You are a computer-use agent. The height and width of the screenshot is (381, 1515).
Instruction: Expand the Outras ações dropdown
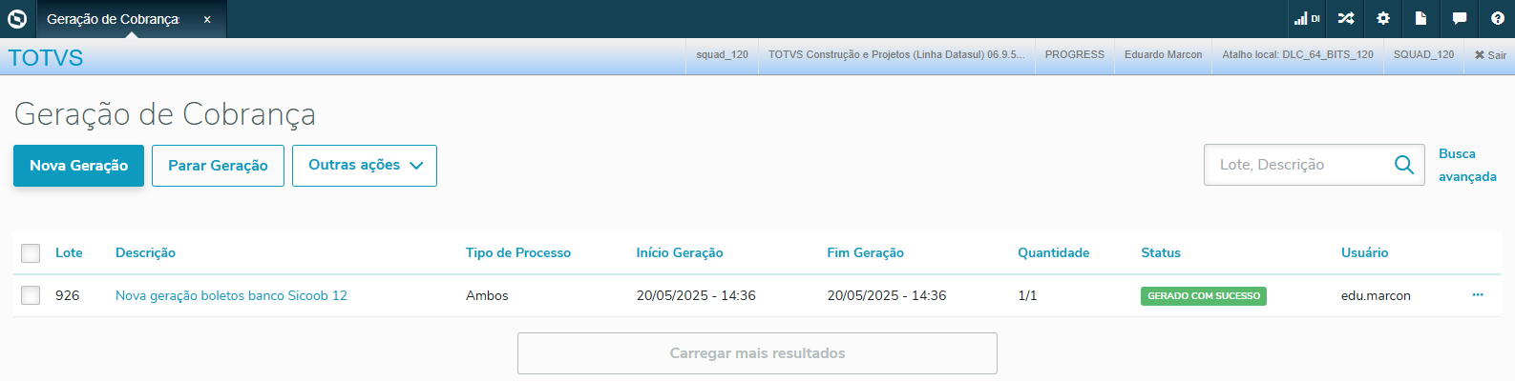tap(365, 166)
